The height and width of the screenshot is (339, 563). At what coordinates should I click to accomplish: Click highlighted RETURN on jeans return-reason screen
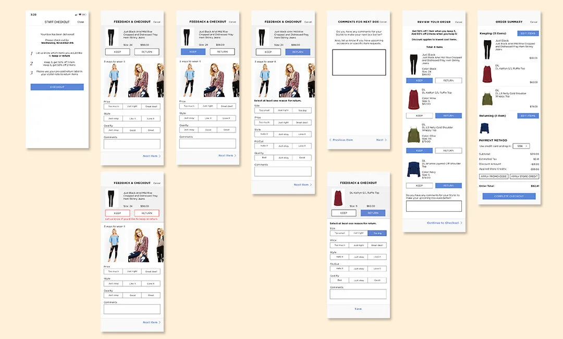point(298,52)
